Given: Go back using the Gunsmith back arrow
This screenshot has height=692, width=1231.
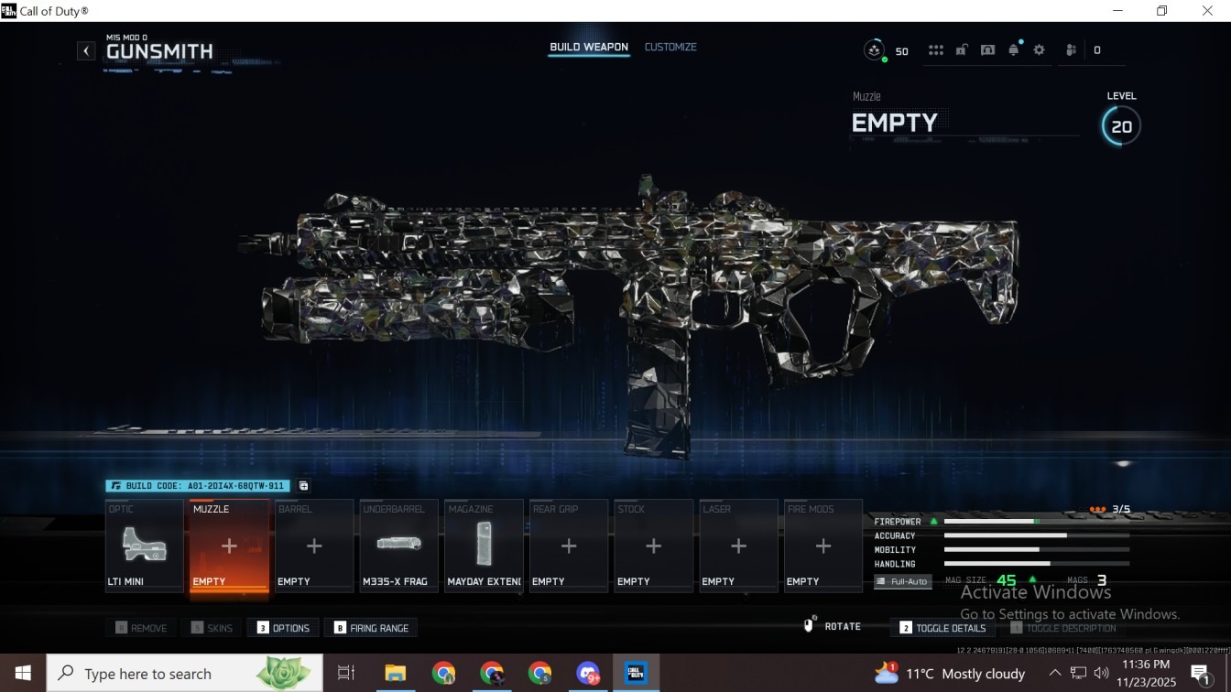Looking at the screenshot, I should pyautogui.click(x=86, y=51).
